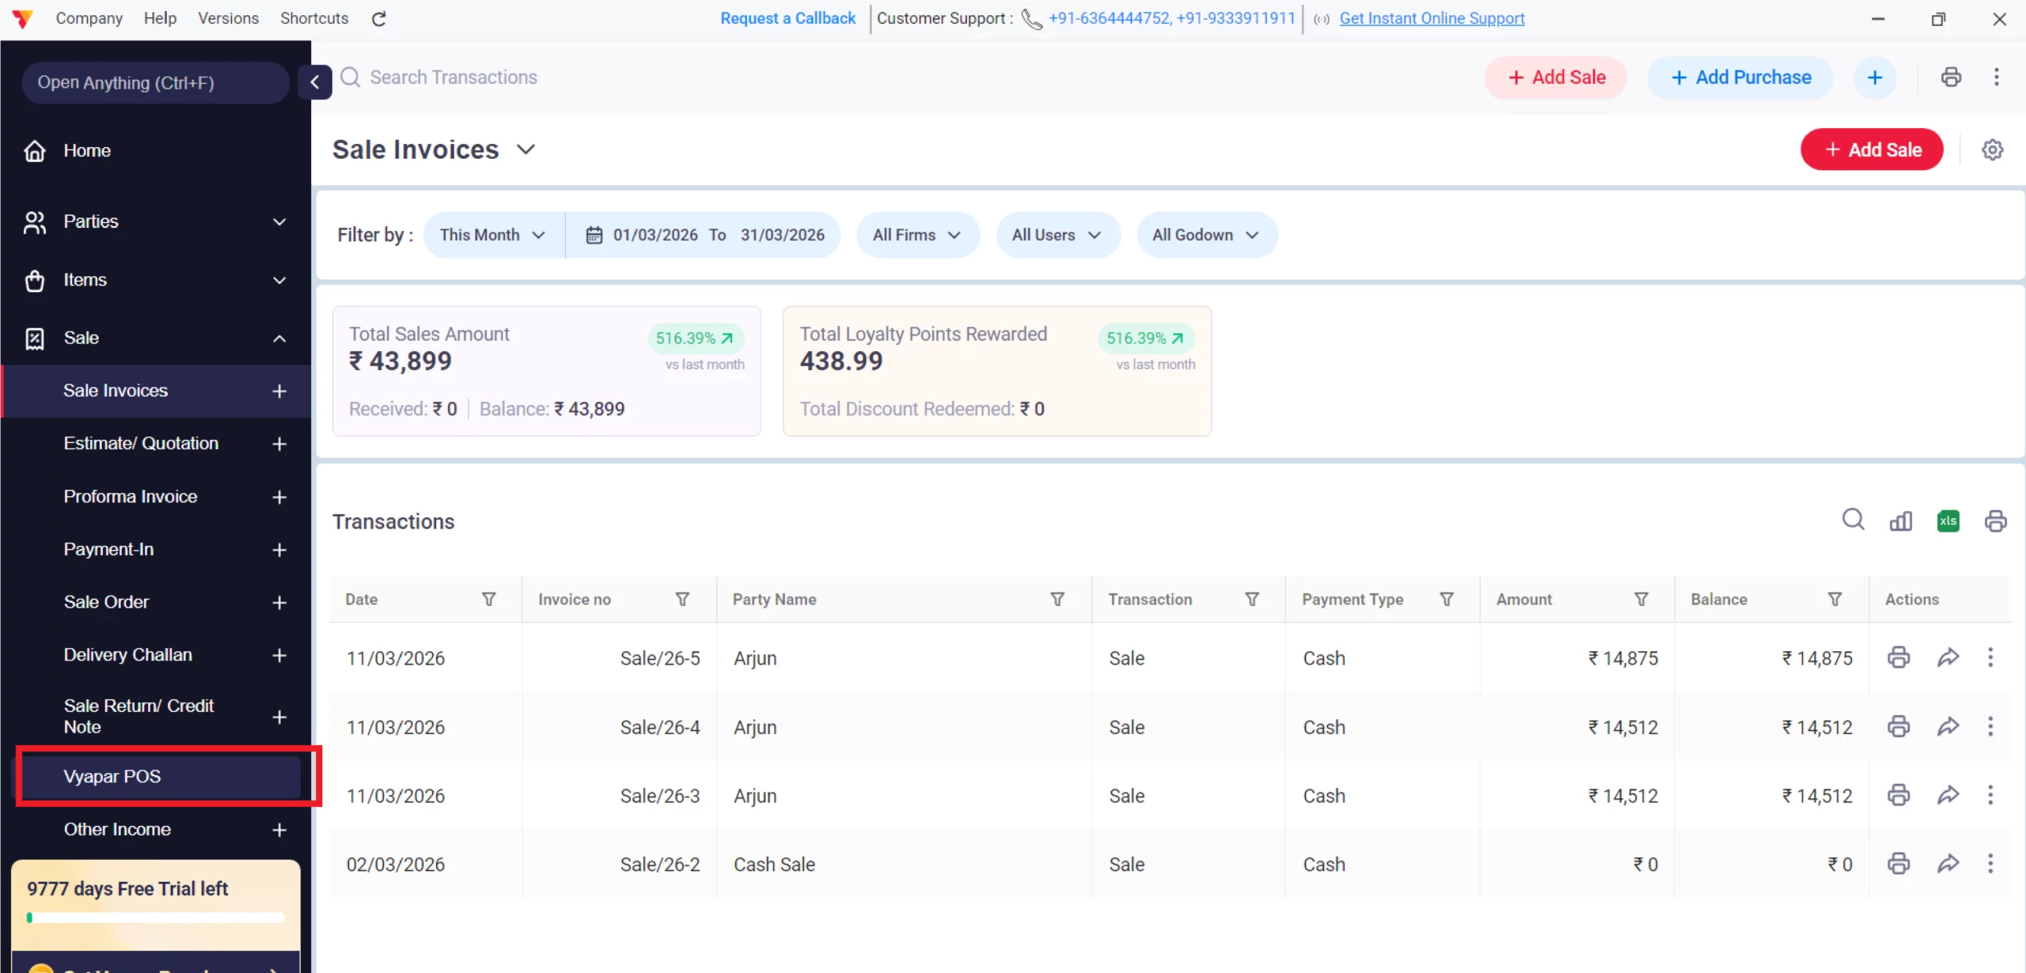2026x973 pixels.
Task: Open the date range picker
Action: point(704,235)
